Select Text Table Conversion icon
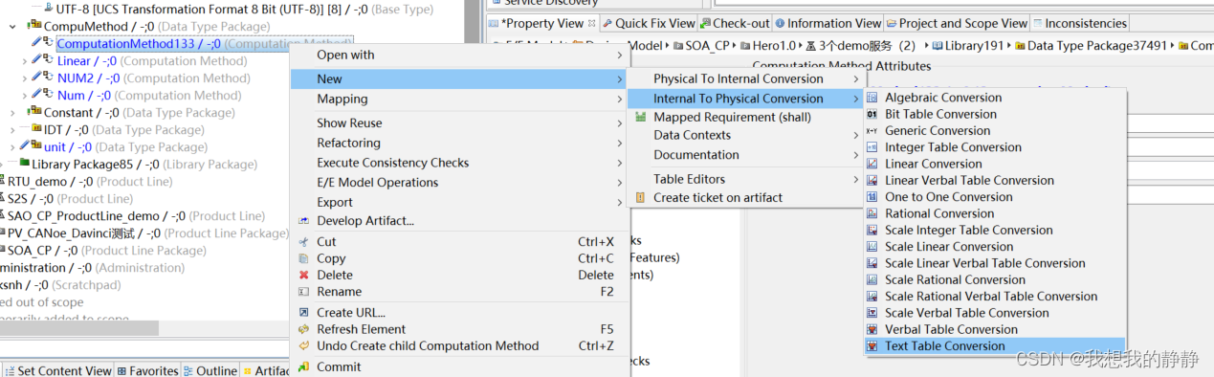Screen dimensions: 1214x377 872,346
